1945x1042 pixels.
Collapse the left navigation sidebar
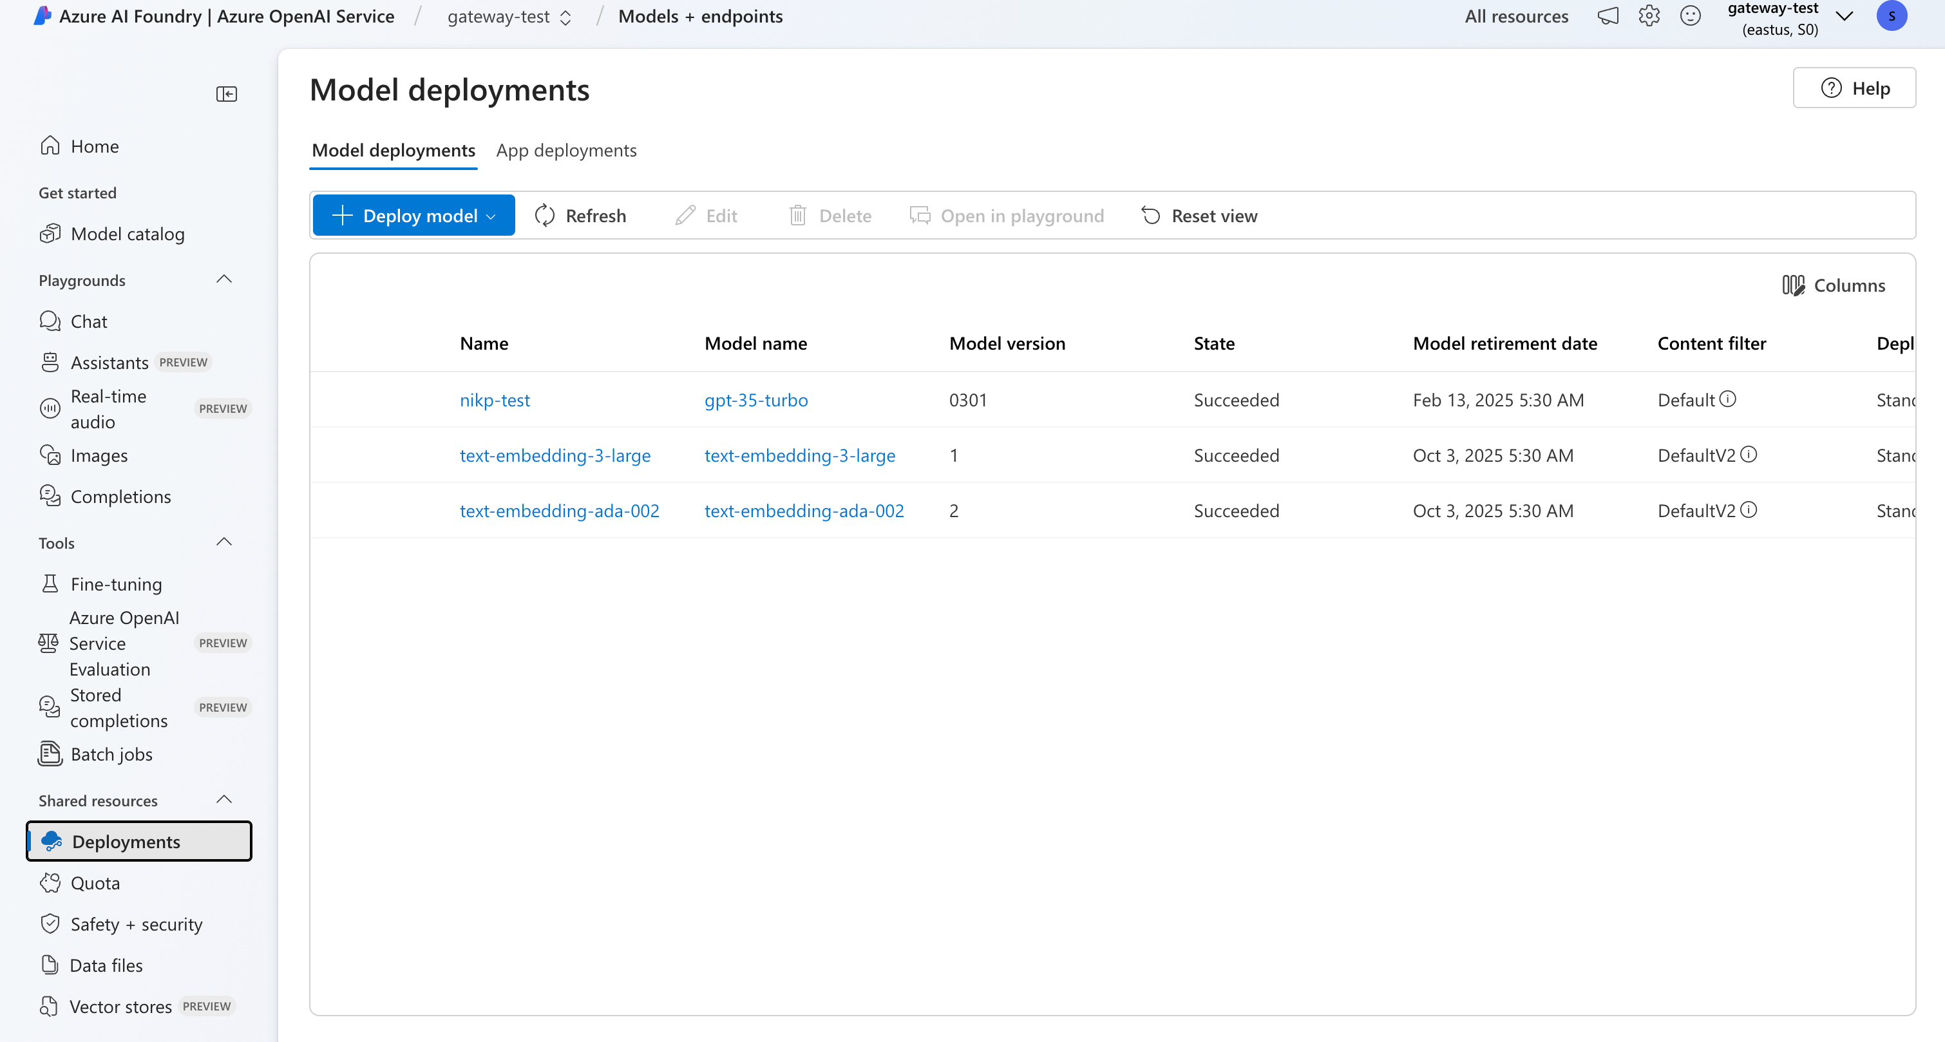pos(226,93)
